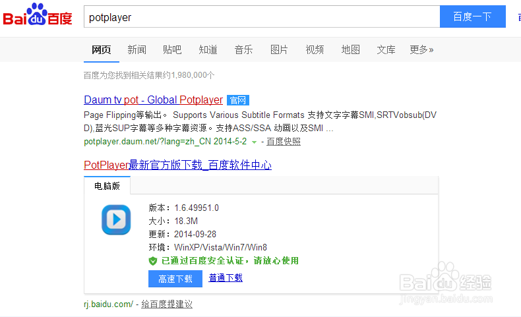
Task: Click the Baidu logo
Action: [37, 14]
